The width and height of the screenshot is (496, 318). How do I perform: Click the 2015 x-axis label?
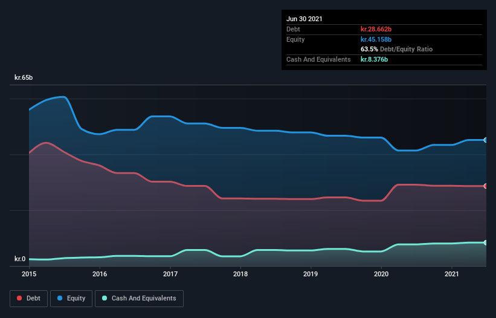click(x=29, y=274)
